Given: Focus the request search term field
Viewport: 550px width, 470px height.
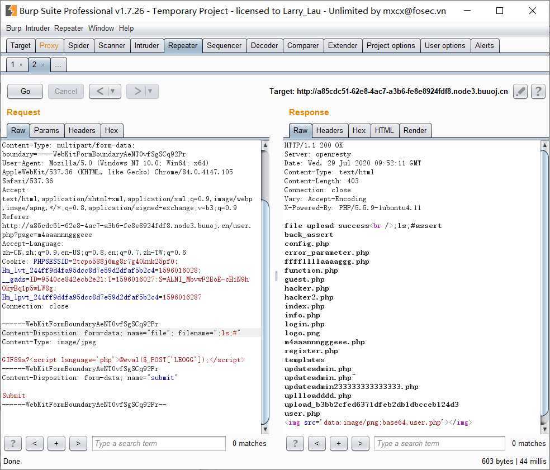Looking at the screenshot, I should 159,443.
